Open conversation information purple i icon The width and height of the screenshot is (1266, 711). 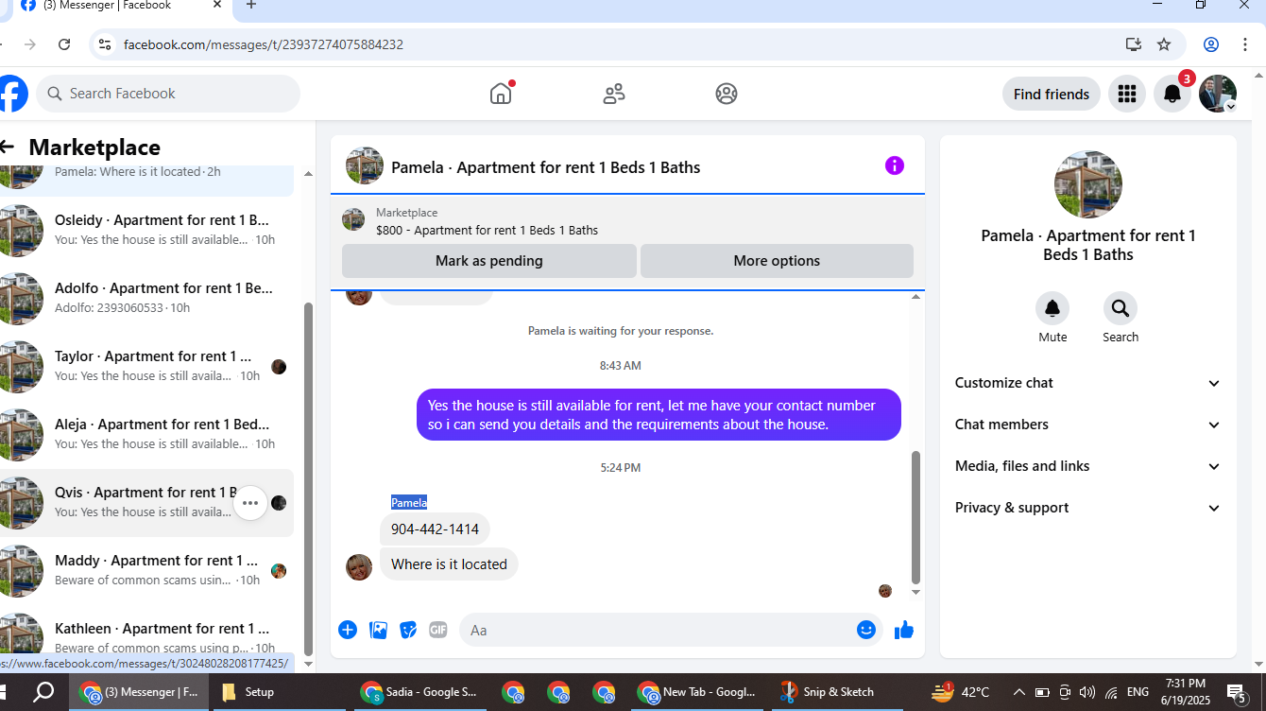point(895,166)
